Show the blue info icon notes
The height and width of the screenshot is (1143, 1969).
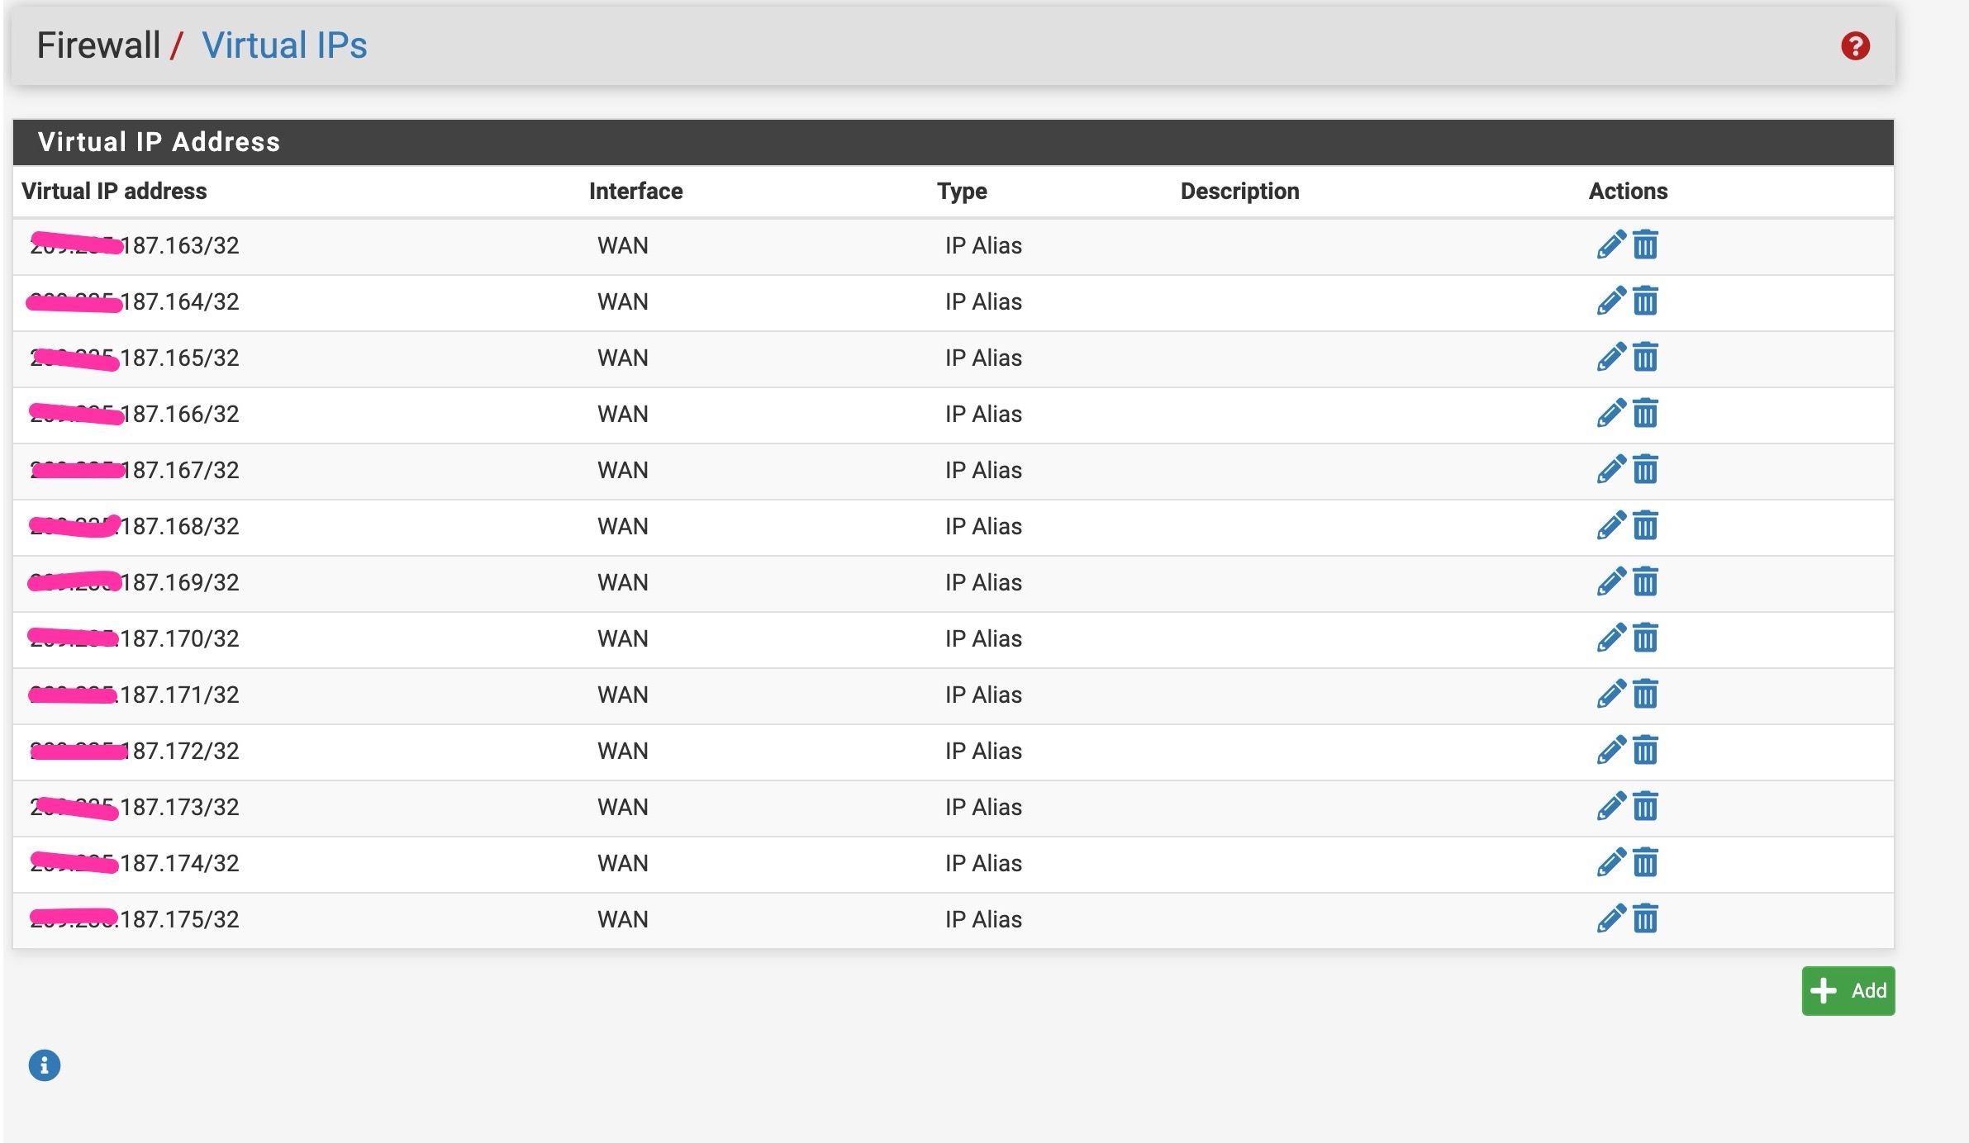click(45, 1065)
